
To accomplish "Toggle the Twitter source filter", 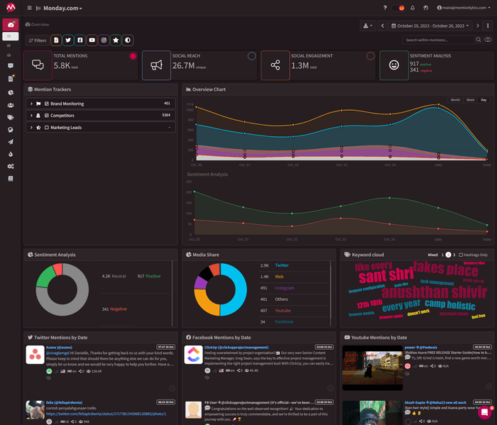I will (x=68, y=40).
